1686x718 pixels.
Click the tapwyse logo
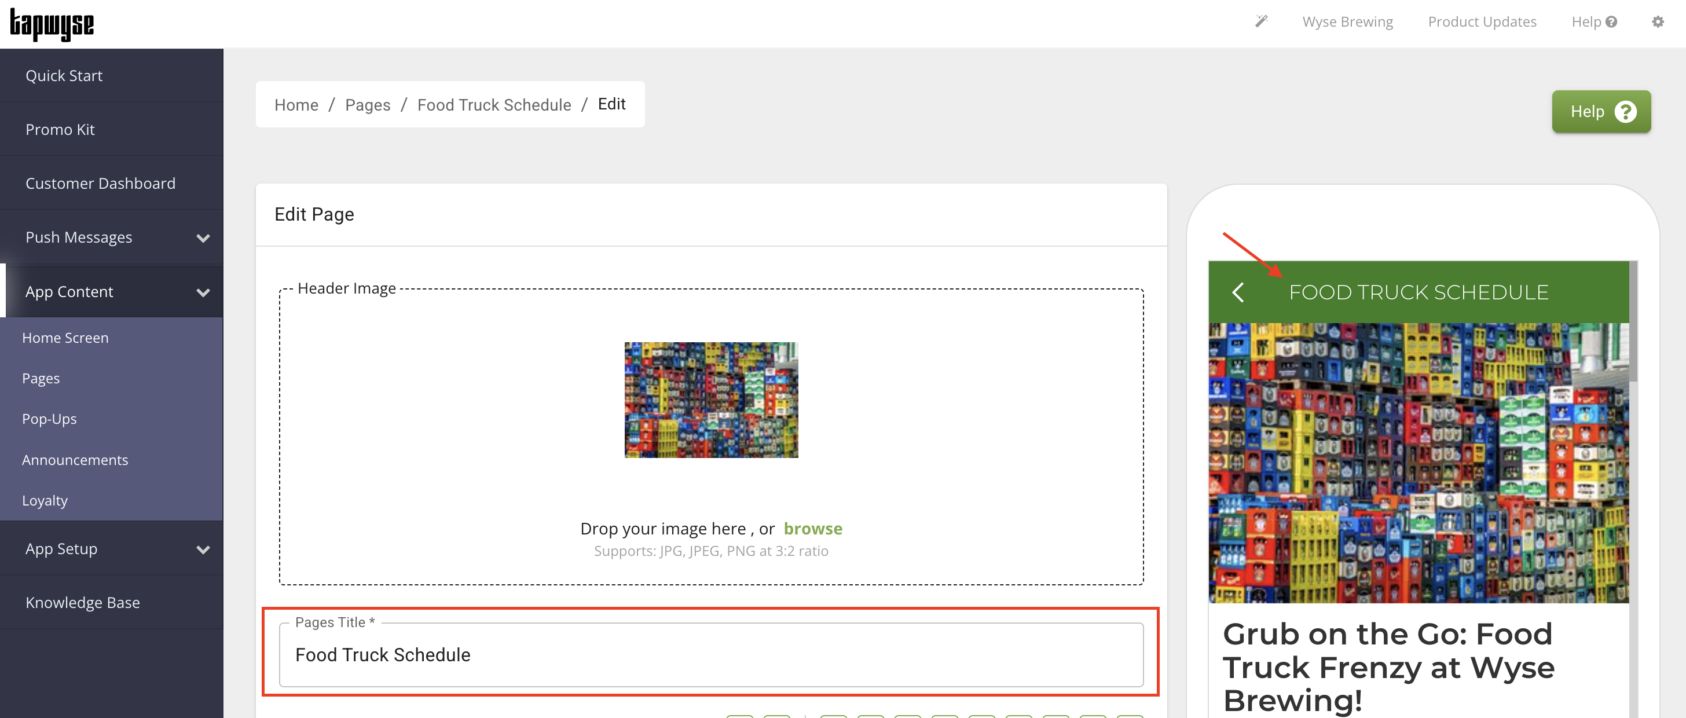pyautogui.click(x=52, y=25)
